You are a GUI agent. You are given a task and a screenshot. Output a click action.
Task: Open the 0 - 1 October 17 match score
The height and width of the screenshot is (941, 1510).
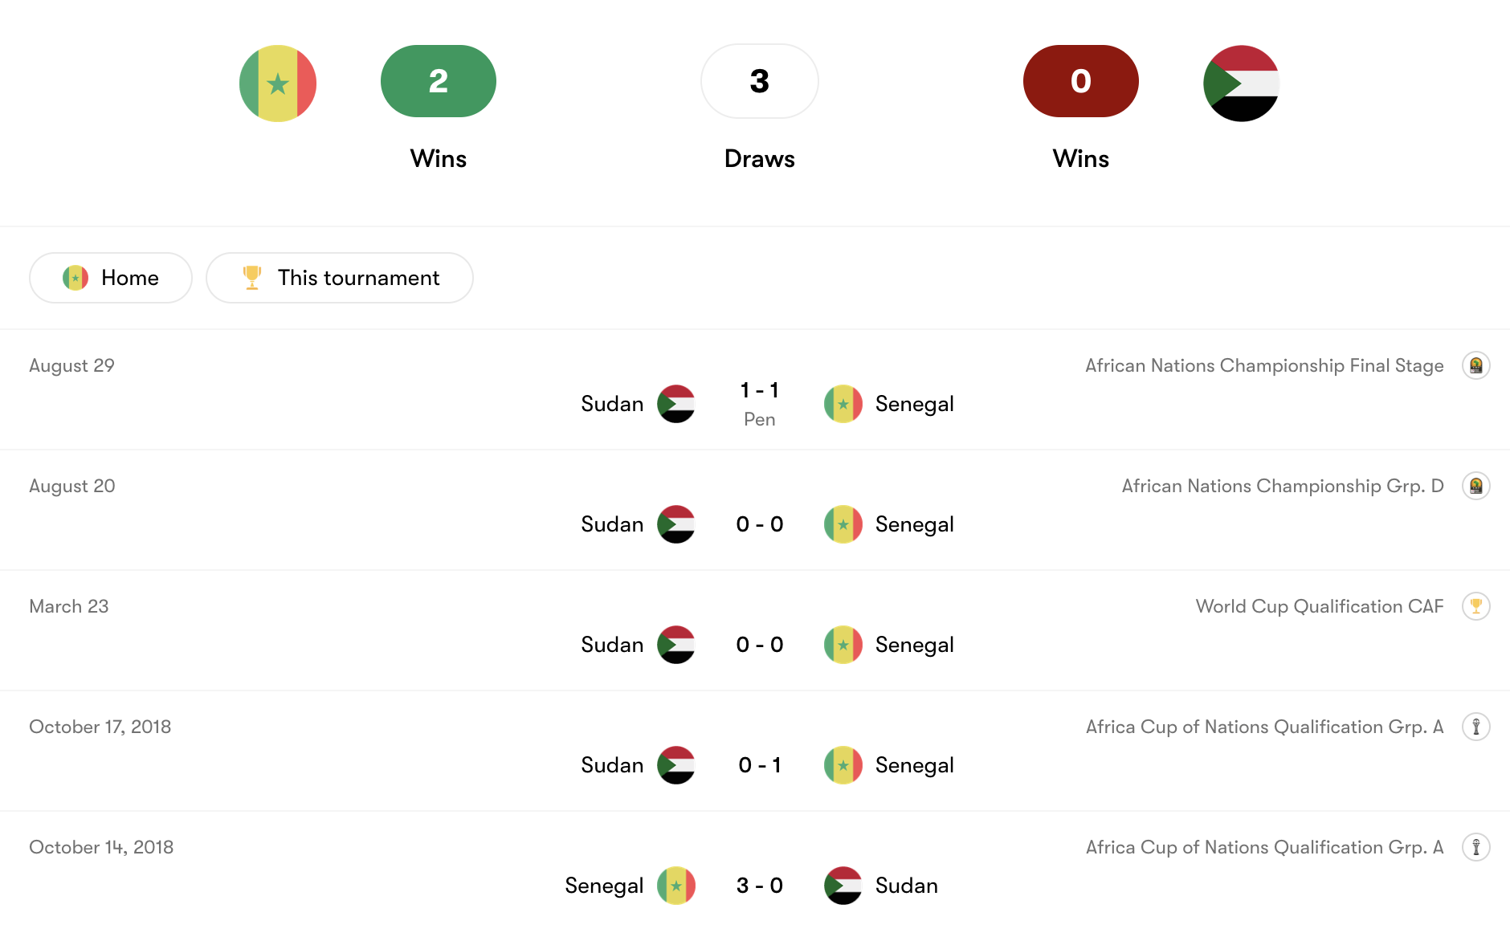pyautogui.click(x=759, y=765)
